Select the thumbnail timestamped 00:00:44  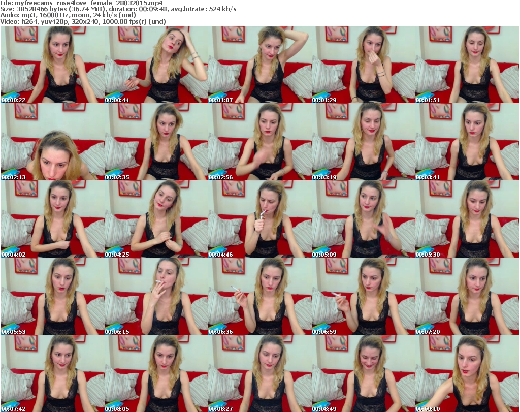[x=156, y=65]
